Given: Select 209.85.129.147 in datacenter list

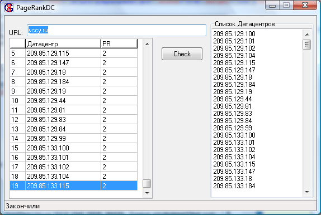Looking at the screenshot, I should [x=234, y=70].
